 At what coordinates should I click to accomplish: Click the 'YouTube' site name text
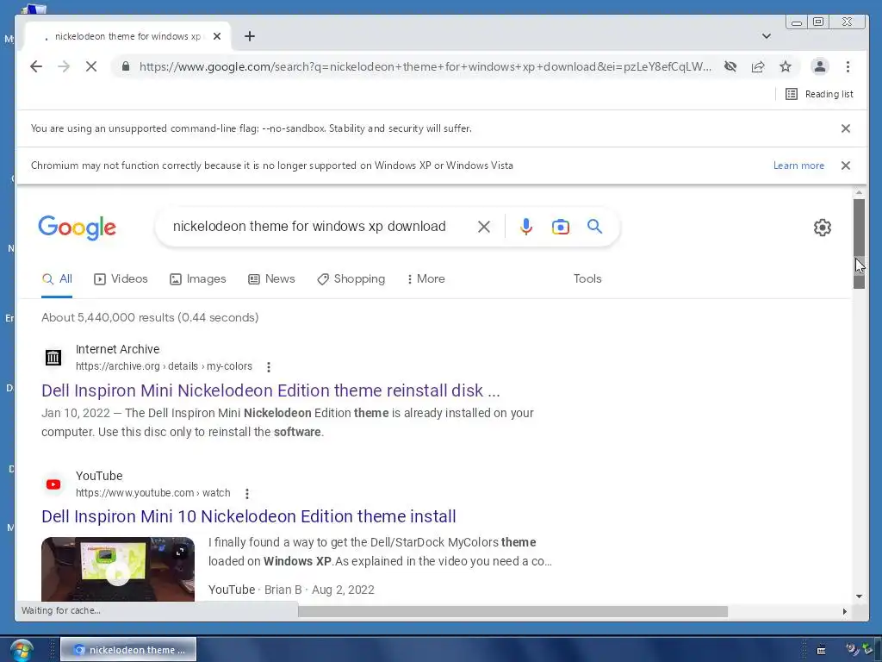click(99, 476)
